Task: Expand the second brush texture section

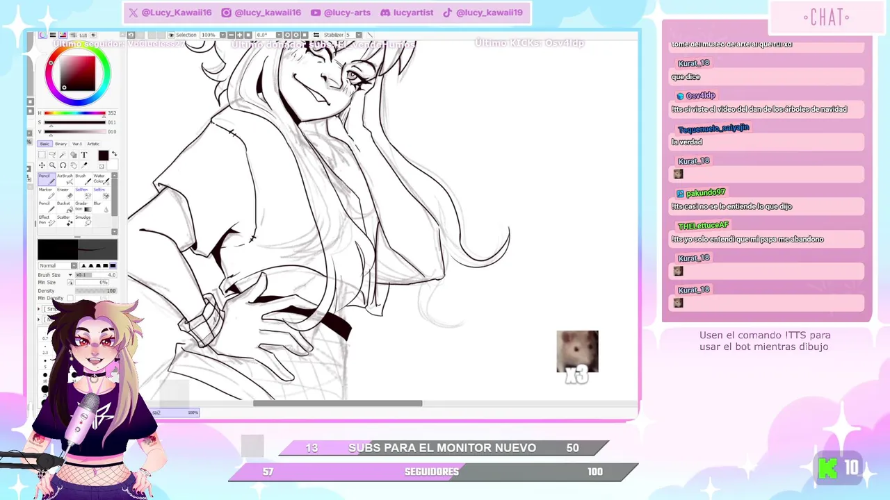Action: pos(40,319)
